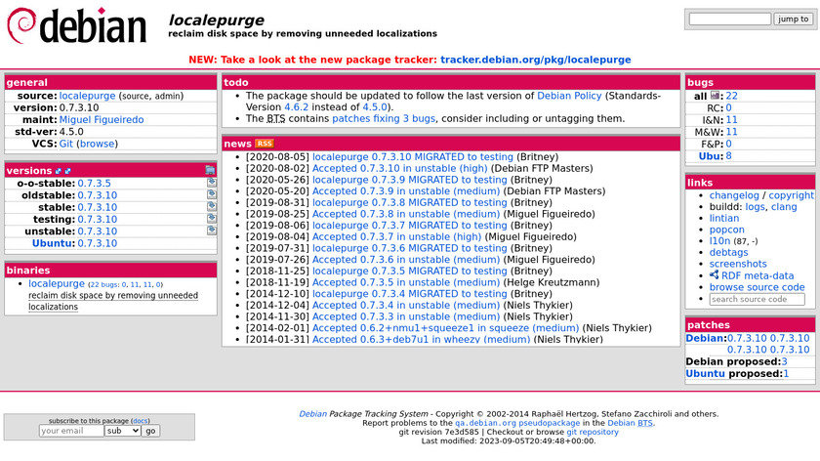Viewport: 820px width, 461px height.
Task: Open localepurge binary package link
Action: coord(57,283)
